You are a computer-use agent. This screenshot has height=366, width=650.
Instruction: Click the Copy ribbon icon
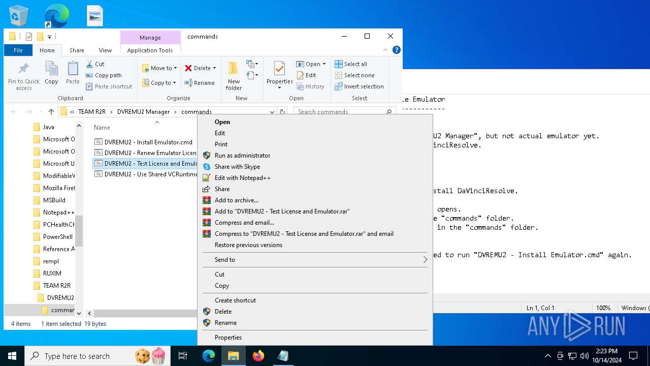coord(51,73)
